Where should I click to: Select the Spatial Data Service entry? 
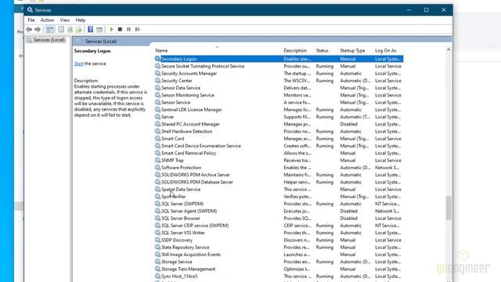181,190
